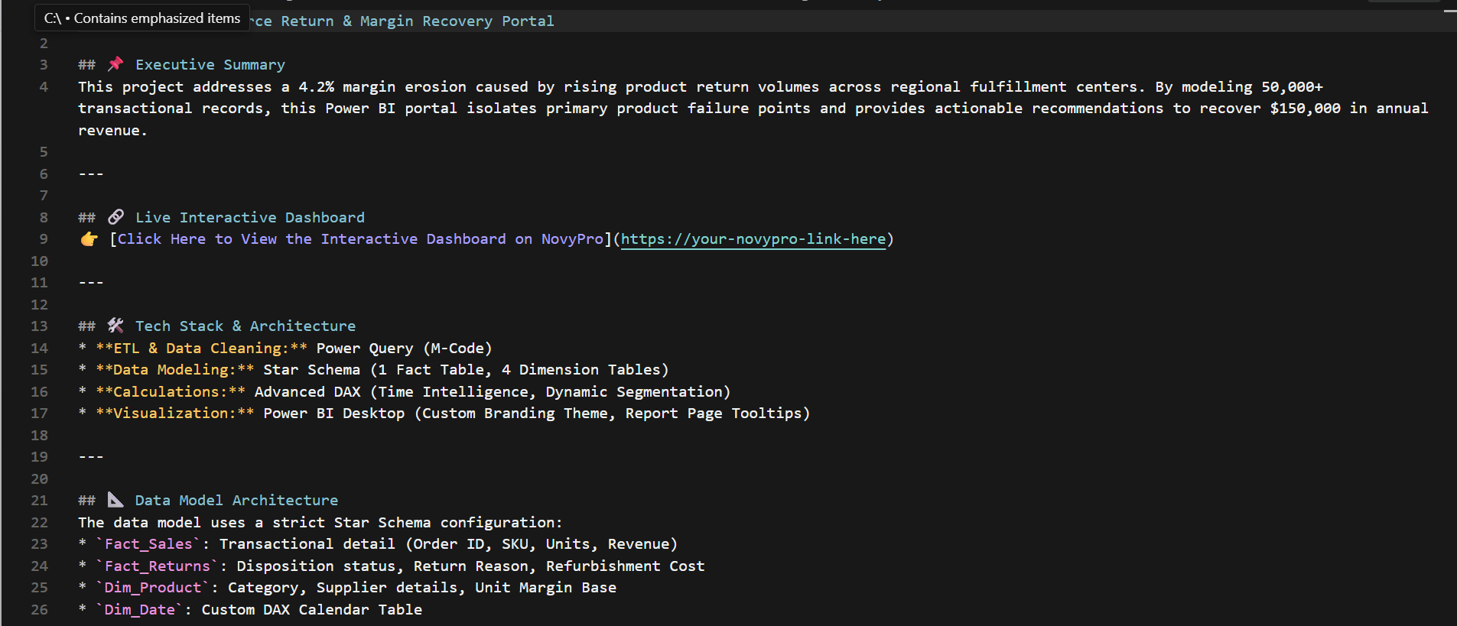Place cursor in 'Live Interactive Dashboard' heading

pos(250,218)
